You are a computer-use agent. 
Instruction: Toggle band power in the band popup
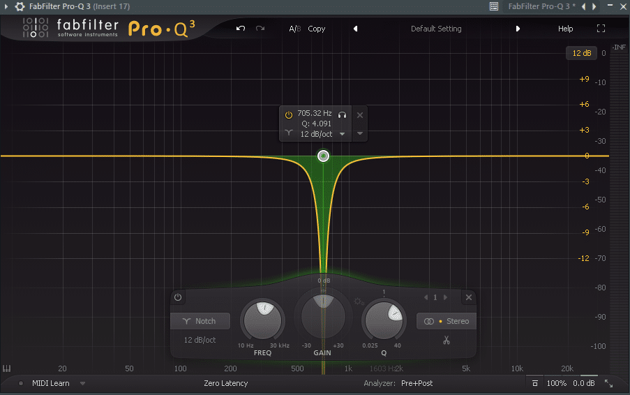click(288, 115)
